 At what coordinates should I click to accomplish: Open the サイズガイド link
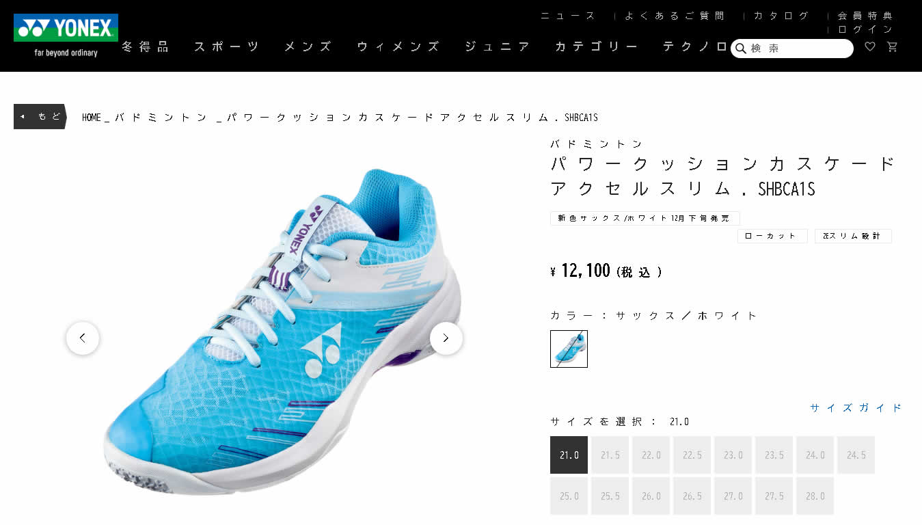856,407
